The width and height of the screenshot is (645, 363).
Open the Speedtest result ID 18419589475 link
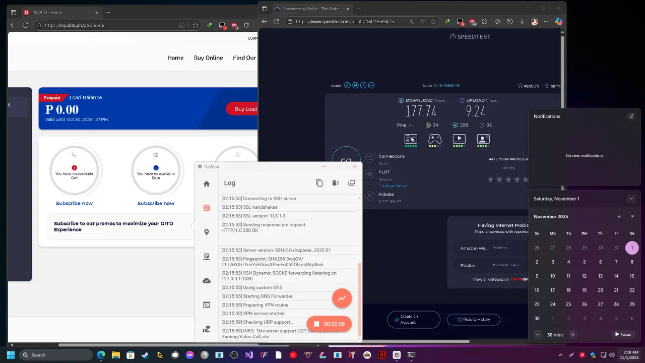[448, 86]
